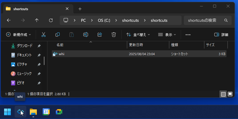Switch to large thumbnails view icon
This screenshot has width=238, height=119.
pos(230,94)
